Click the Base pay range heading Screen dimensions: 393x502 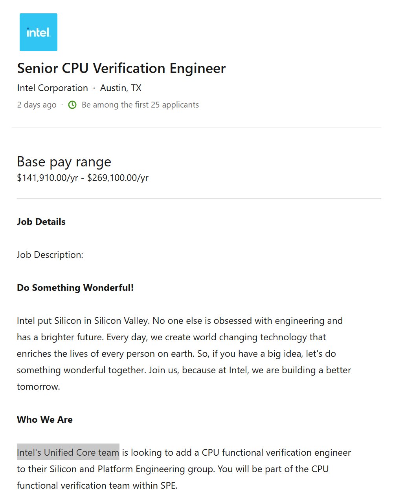[64, 162]
